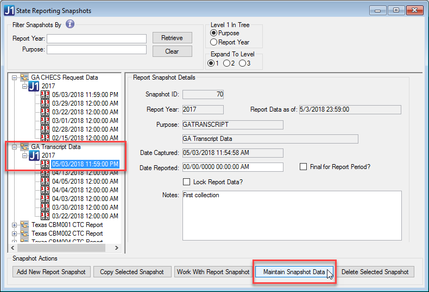429x292 pixels.
Task: Click the snapshot icon for 04/05/2018 12:00:00 AM
Action: pos(46,181)
